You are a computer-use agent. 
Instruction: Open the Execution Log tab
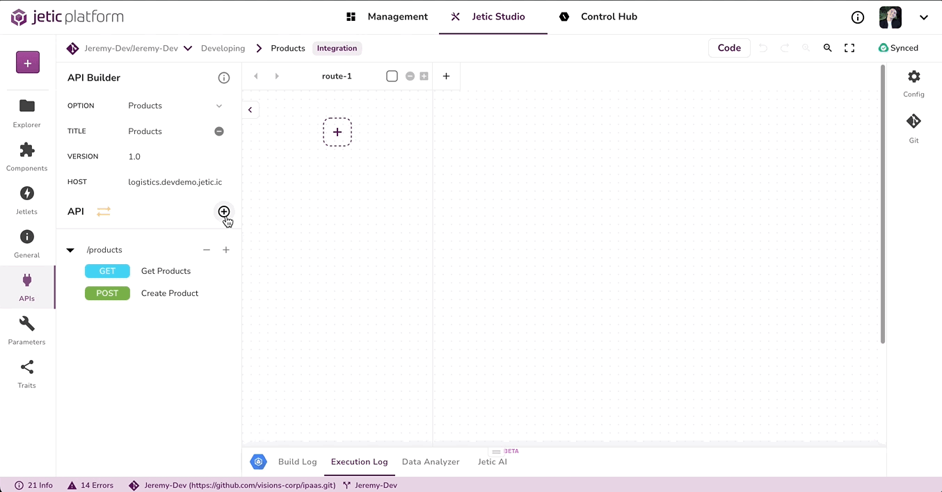coord(360,461)
